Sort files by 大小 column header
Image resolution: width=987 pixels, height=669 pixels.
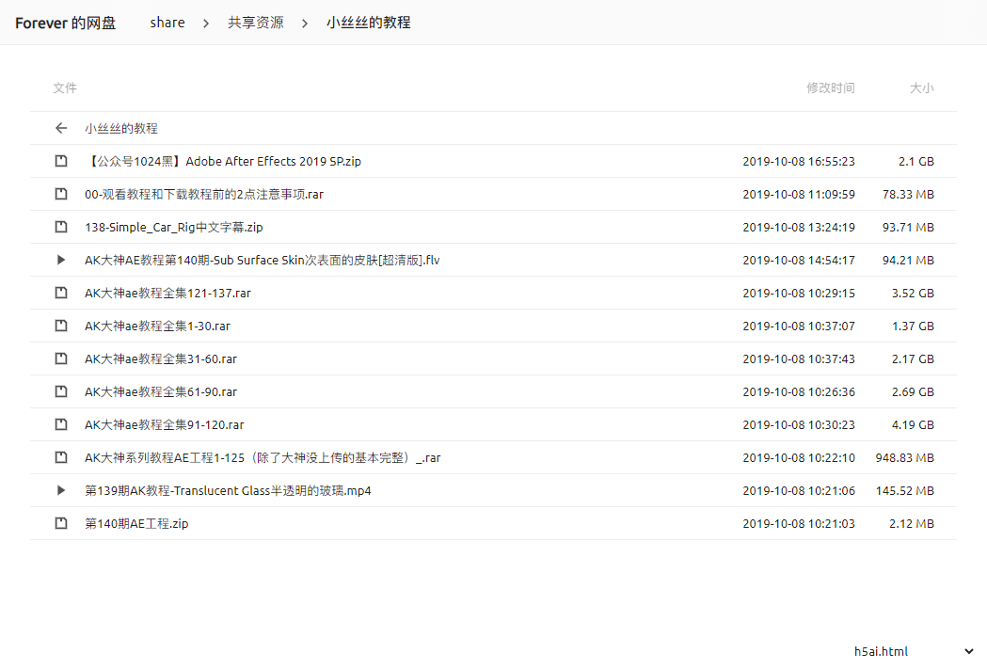[x=921, y=88]
